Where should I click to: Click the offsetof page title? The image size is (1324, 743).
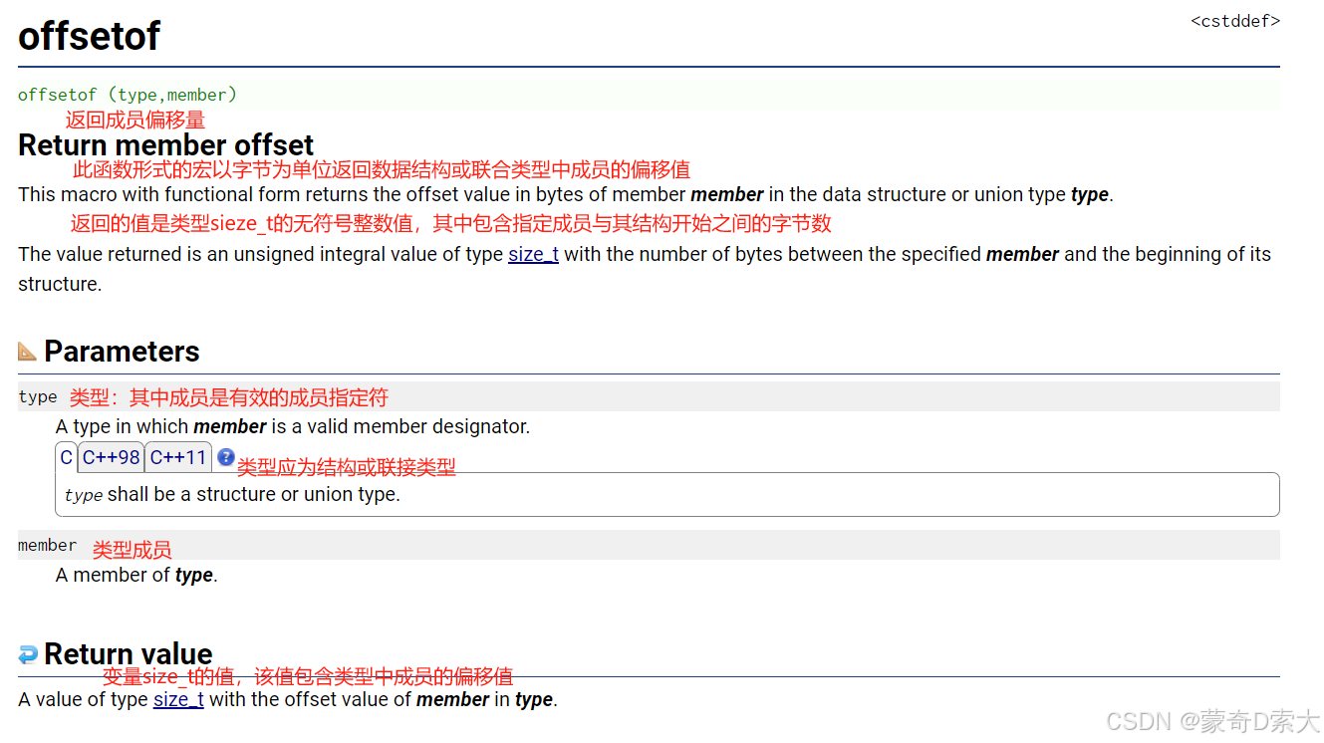tap(90, 36)
